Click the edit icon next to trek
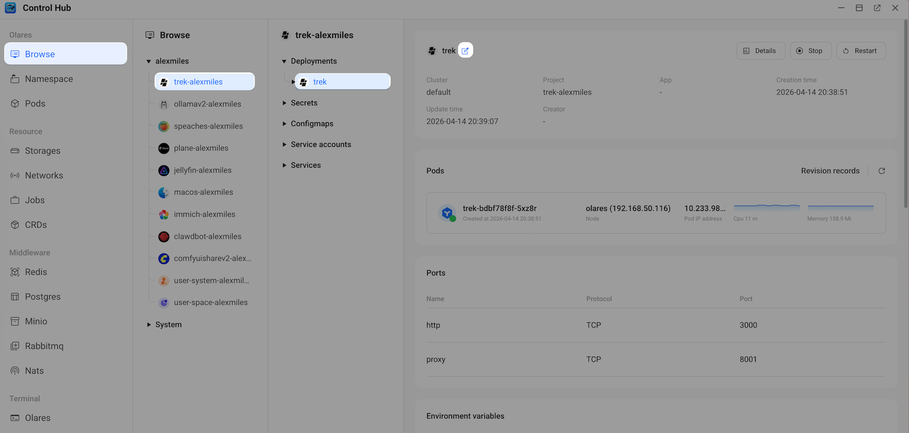909x433 pixels. click(465, 51)
